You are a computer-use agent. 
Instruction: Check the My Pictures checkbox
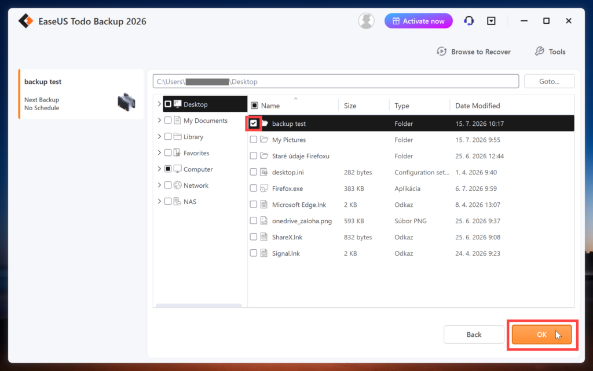(254, 140)
